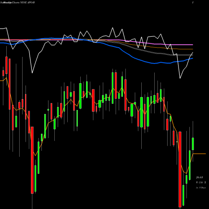Click the 26.63 price label
Viewport: 209px width, 209px height.
(199, 177)
